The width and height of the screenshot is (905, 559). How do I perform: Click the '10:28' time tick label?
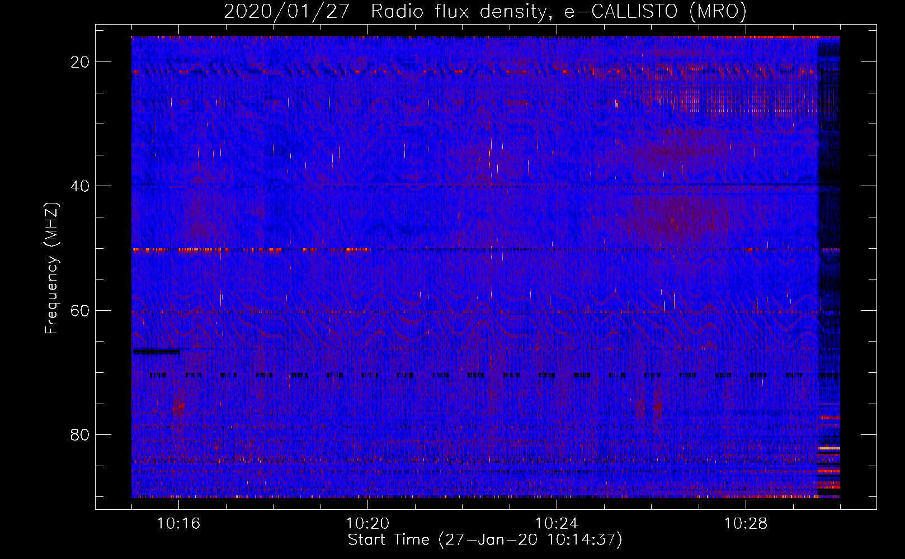pyautogui.click(x=746, y=524)
